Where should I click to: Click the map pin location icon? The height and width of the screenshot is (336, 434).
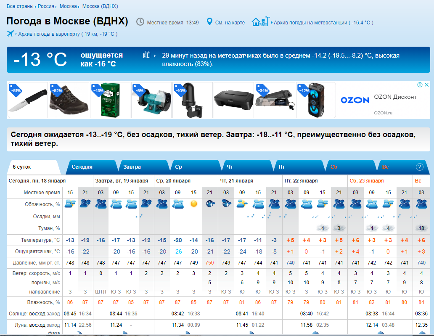pyautogui.click(x=209, y=21)
